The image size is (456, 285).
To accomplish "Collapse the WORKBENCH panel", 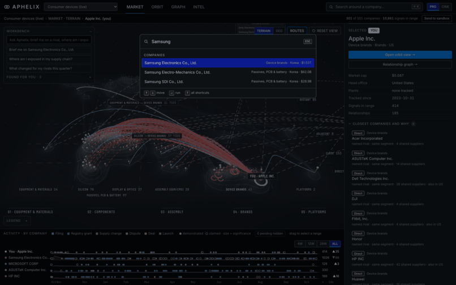I will (91, 31).
